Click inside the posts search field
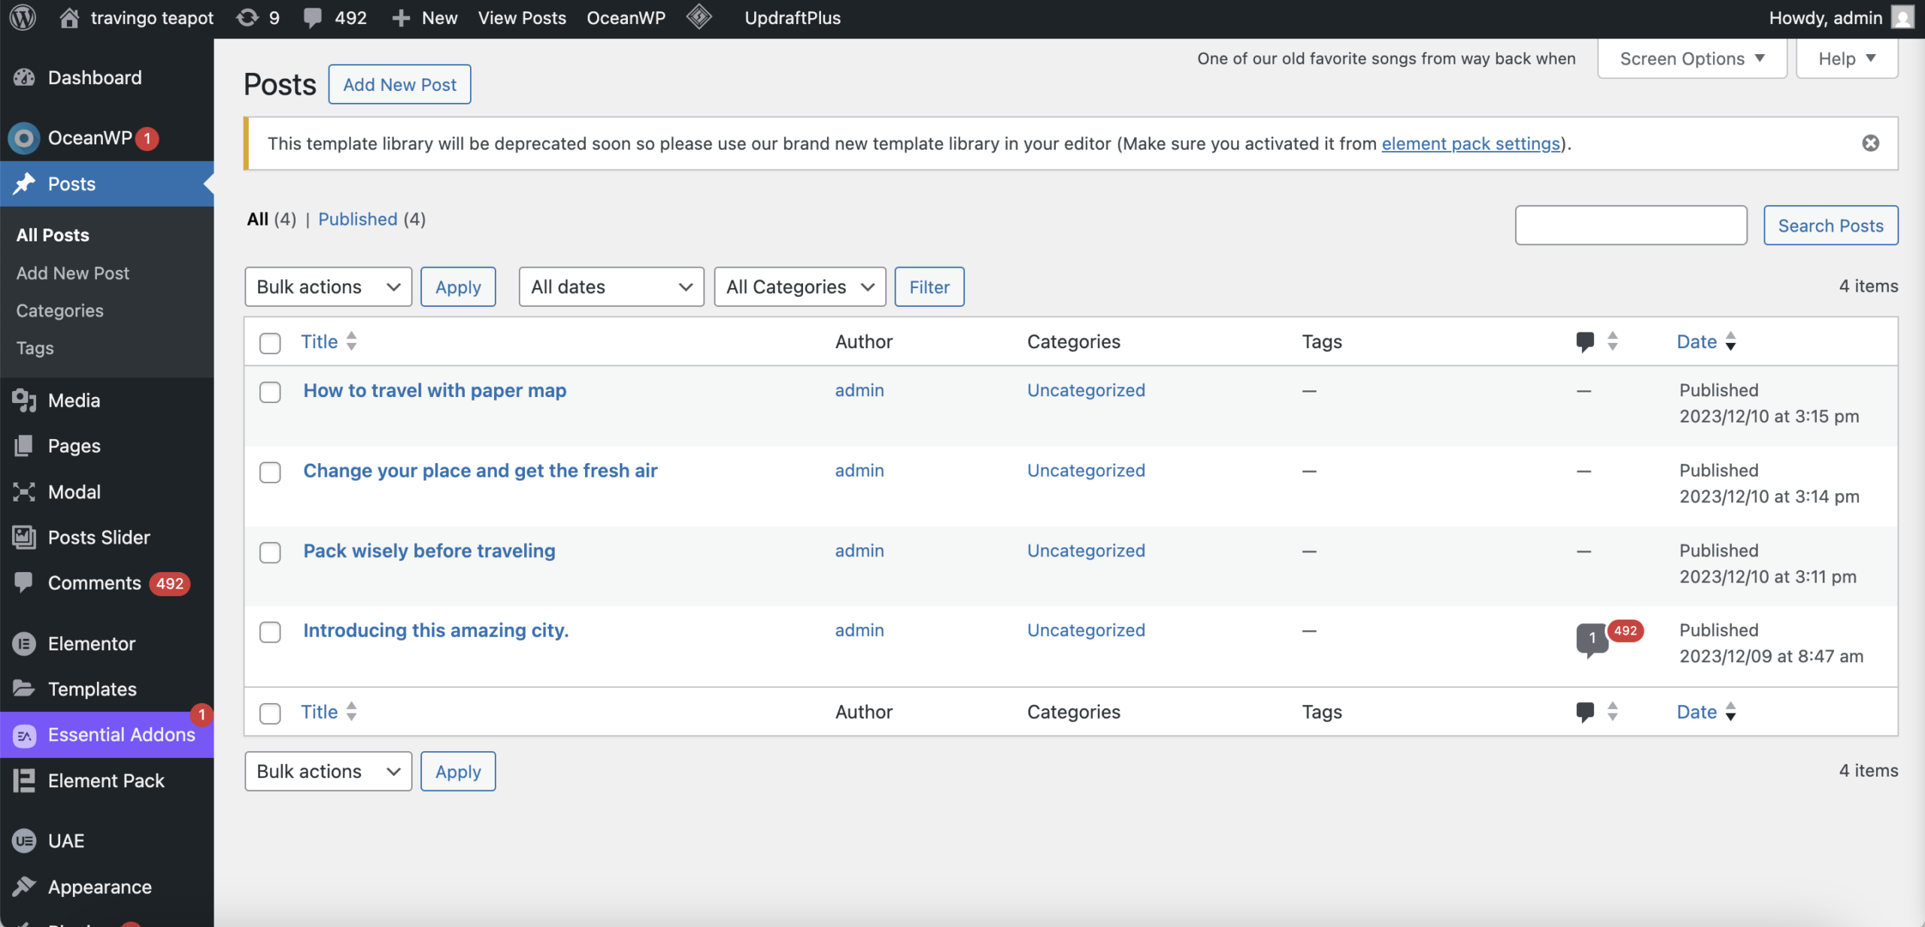Screen dimensions: 1925x927 (1631, 226)
